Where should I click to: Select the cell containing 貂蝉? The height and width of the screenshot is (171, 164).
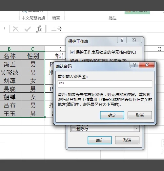point(10,97)
